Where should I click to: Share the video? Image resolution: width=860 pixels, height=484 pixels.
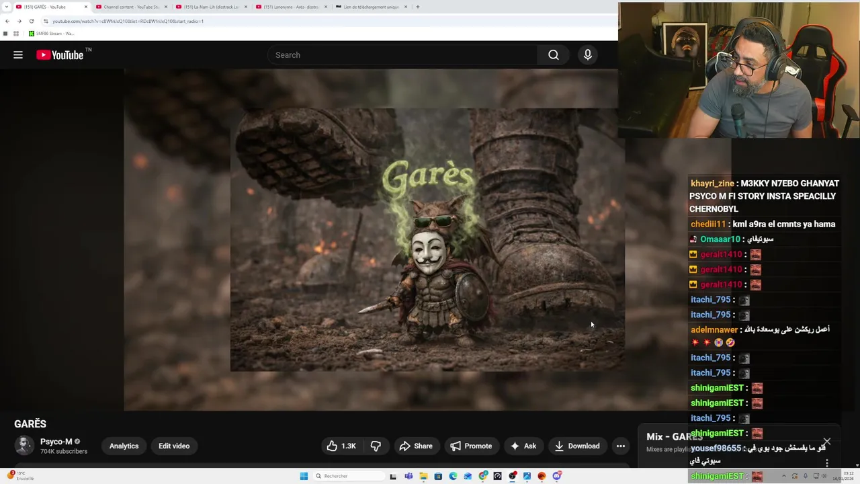coord(416,446)
